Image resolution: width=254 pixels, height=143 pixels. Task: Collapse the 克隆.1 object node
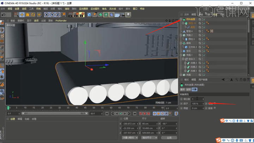[181, 55]
